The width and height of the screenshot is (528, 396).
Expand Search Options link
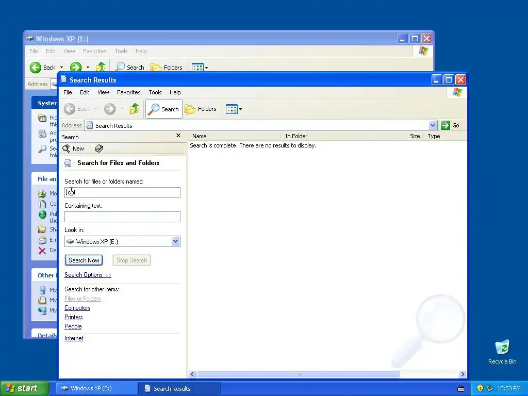point(88,275)
